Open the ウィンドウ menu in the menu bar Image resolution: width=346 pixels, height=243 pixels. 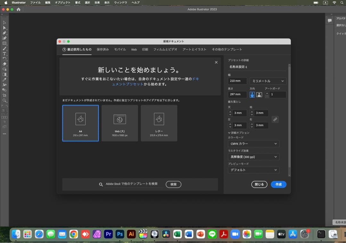120,3
